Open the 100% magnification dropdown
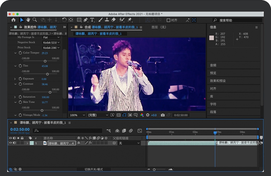This screenshot has height=176, width=271. click(78, 115)
